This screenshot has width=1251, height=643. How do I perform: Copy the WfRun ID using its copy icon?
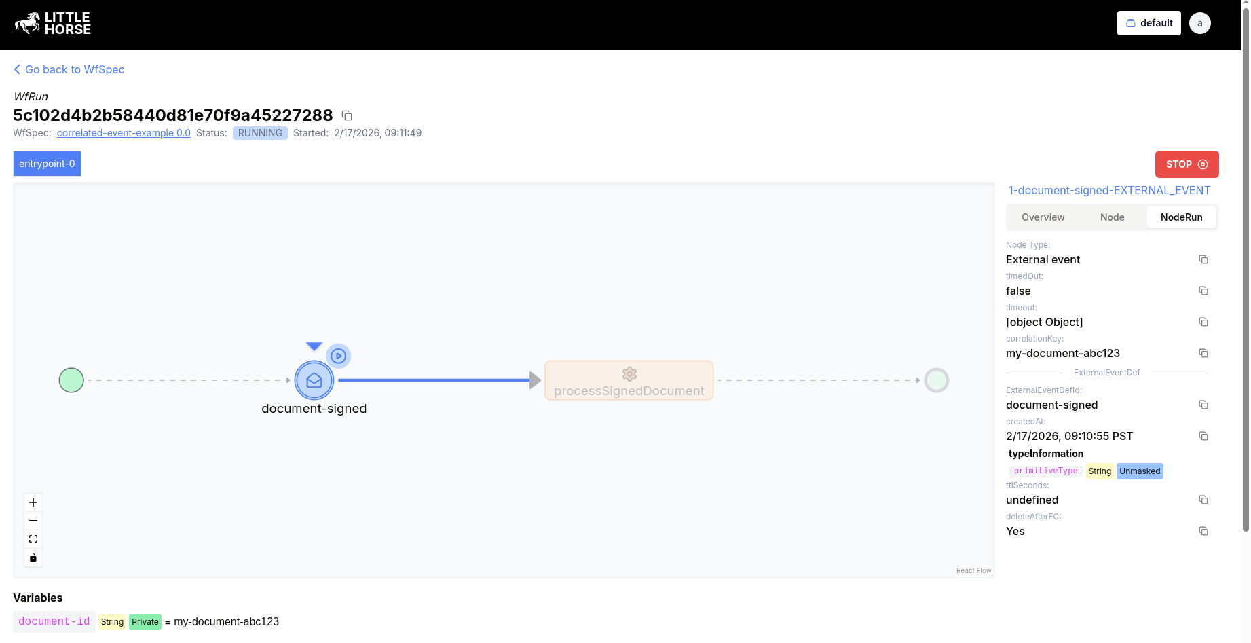pyautogui.click(x=347, y=115)
